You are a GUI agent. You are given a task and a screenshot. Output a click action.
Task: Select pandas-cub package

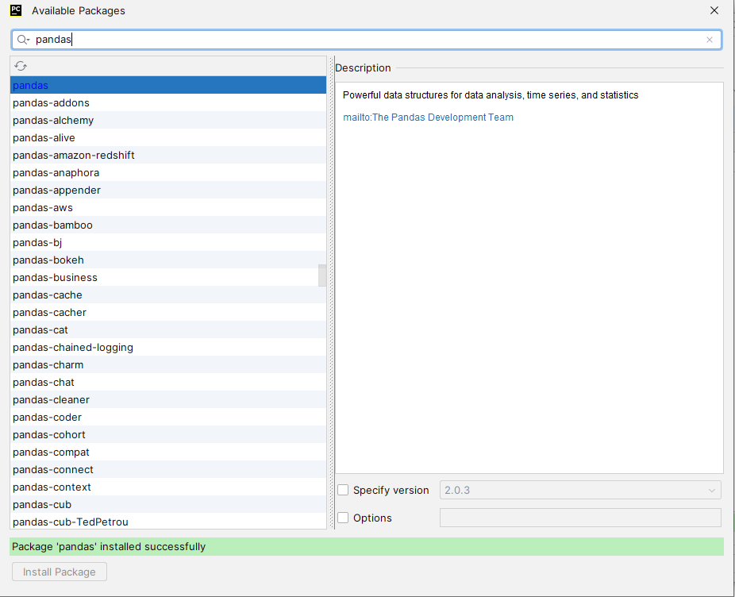point(168,504)
